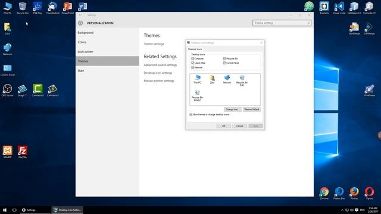Viewport: 381px width, 214px height.
Task: Open Mouse pointer settings link
Action: [159, 81]
